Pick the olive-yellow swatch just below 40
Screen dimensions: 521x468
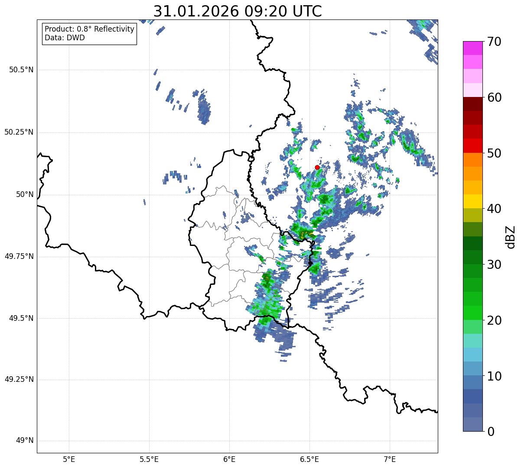tap(472, 215)
